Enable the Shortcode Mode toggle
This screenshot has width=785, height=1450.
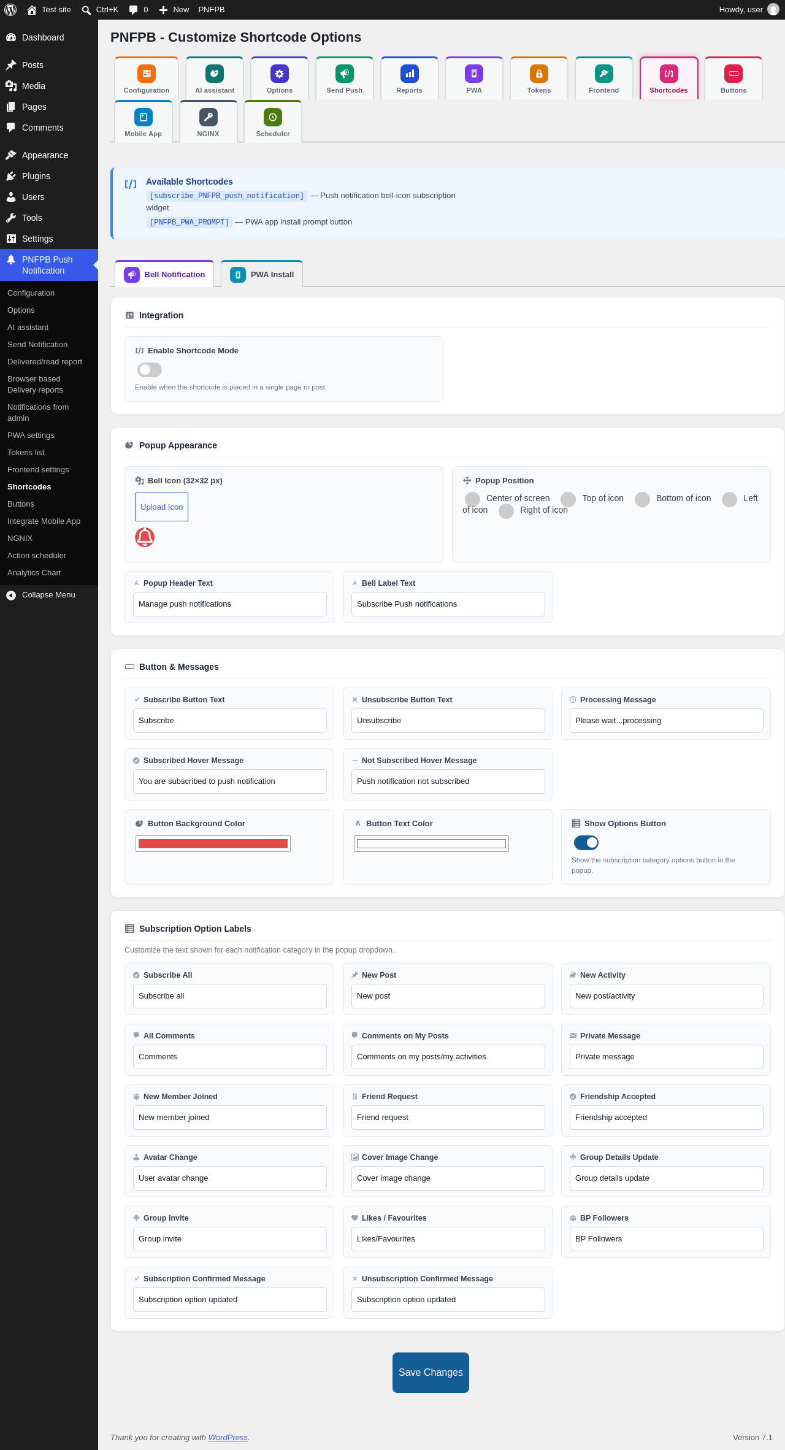150,370
